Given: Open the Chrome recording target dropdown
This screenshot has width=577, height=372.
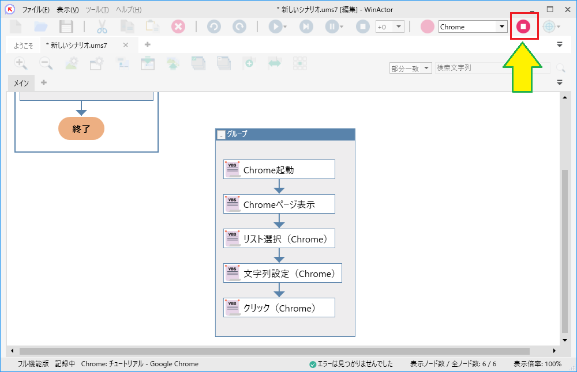Looking at the screenshot, I should click(501, 26).
